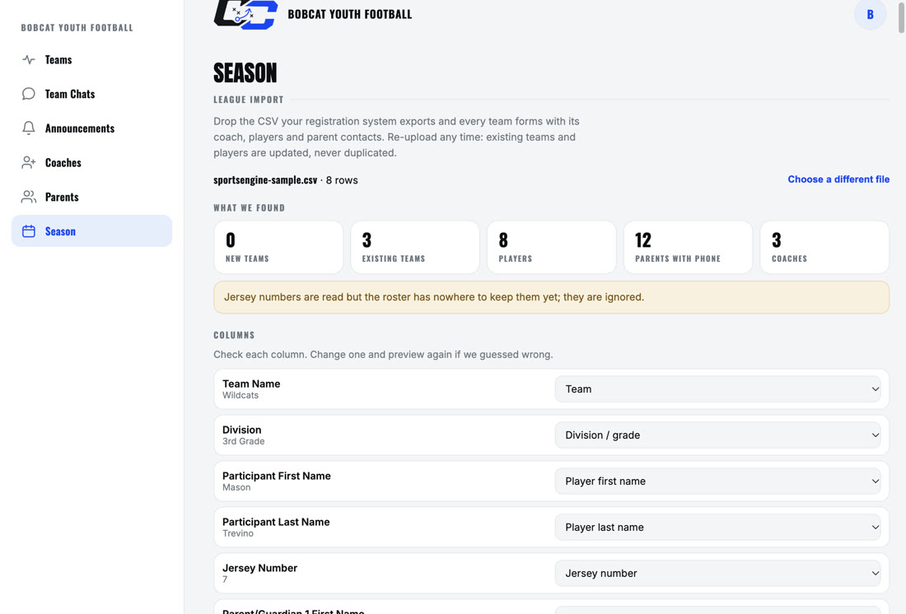Click the jersey numbers warning banner

(551, 297)
